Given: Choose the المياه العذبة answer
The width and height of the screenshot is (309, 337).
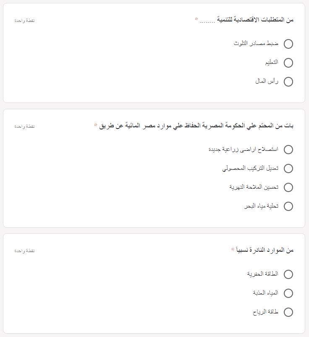Looking at the screenshot, I should (288, 293).
